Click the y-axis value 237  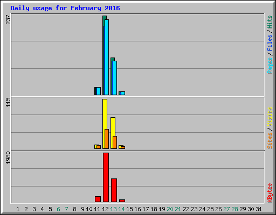8,20
